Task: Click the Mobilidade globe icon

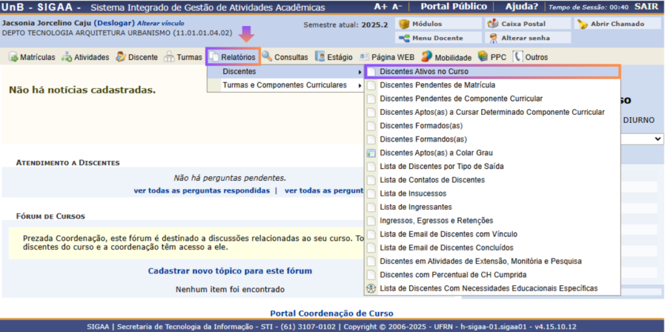Action: pos(427,57)
